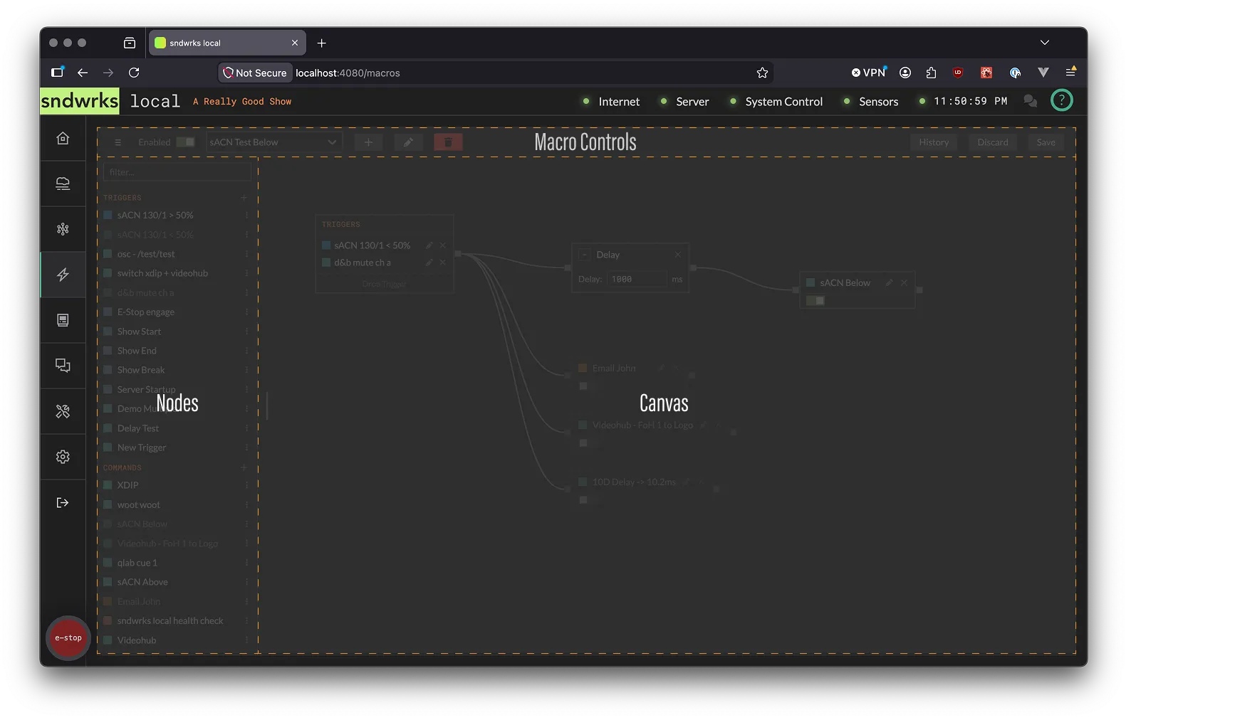Click the logout icon in sidebar
Image resolution: width=1235 pixels, height=720 pixels.
[63, 502]
